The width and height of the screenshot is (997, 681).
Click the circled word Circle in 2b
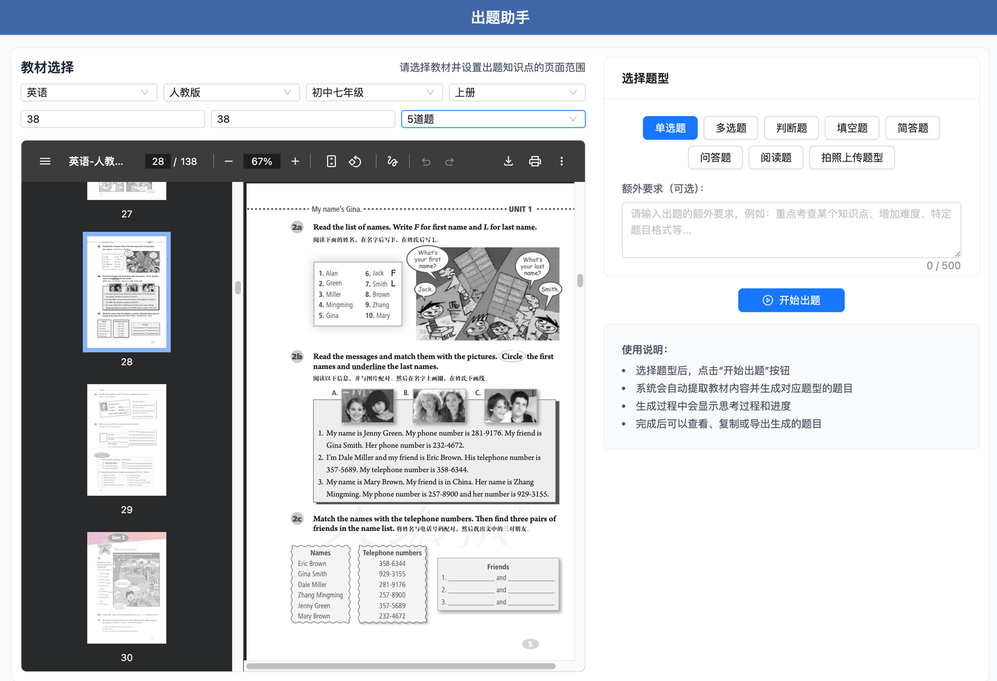pyautogui.click(x=512, y=356)
